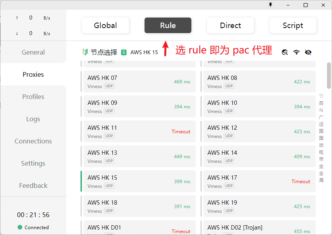Open the General tab in sidebar
This screenshot has width=332, height=235.
33,52
